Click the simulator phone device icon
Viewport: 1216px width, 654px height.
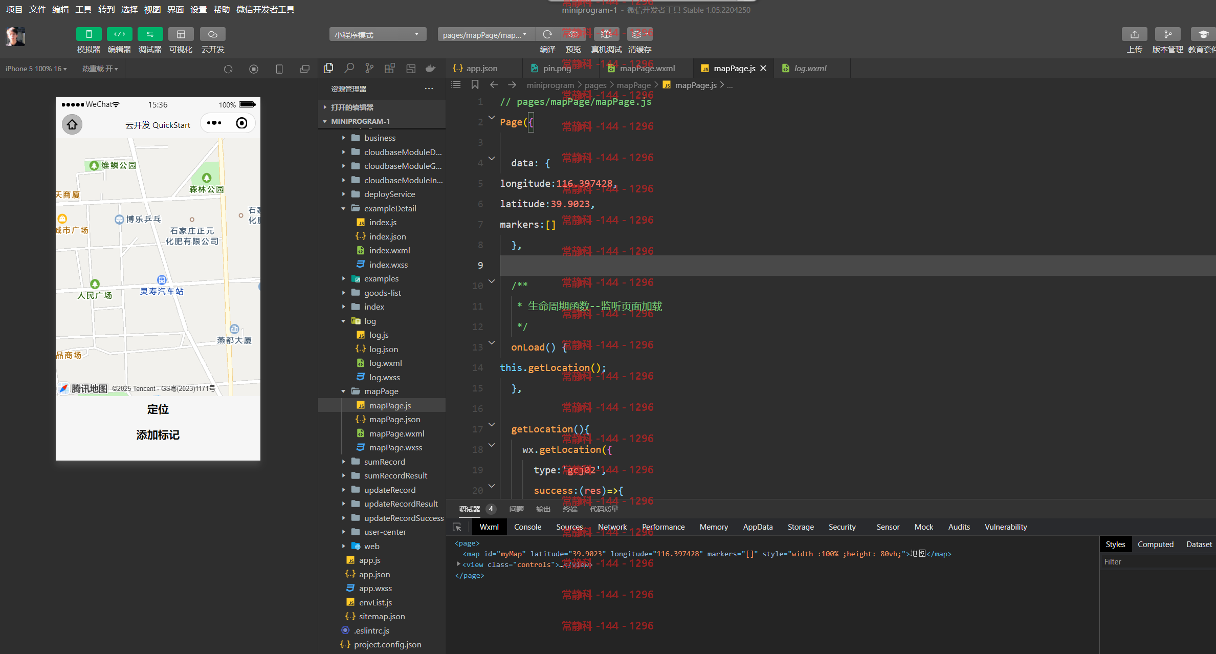[x=279, y=69]
